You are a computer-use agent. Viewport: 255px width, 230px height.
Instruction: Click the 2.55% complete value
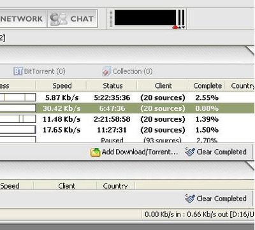207,97
